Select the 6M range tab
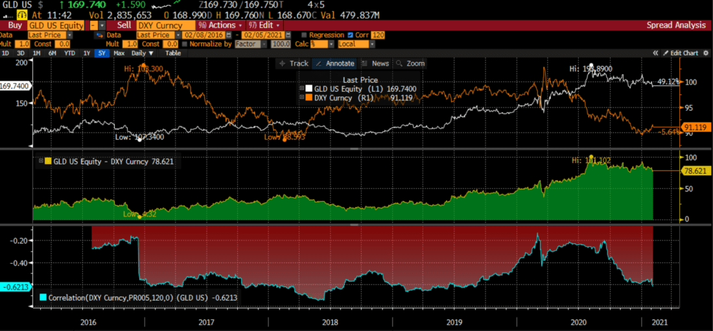The image size is (713, 331). 53,53
